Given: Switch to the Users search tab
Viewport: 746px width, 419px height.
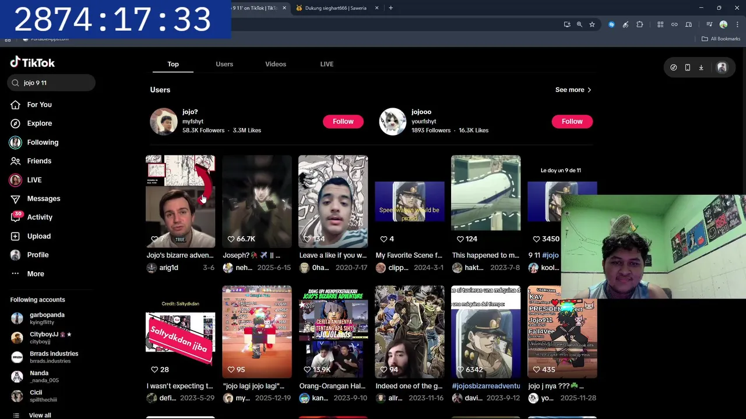Looking at the screenshot, I should [x=224, y=64].
